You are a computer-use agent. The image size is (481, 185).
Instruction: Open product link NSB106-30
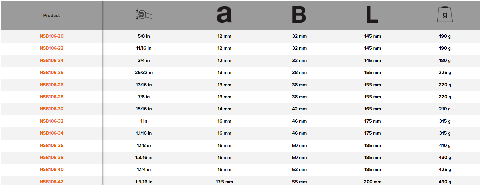[52, 109]
